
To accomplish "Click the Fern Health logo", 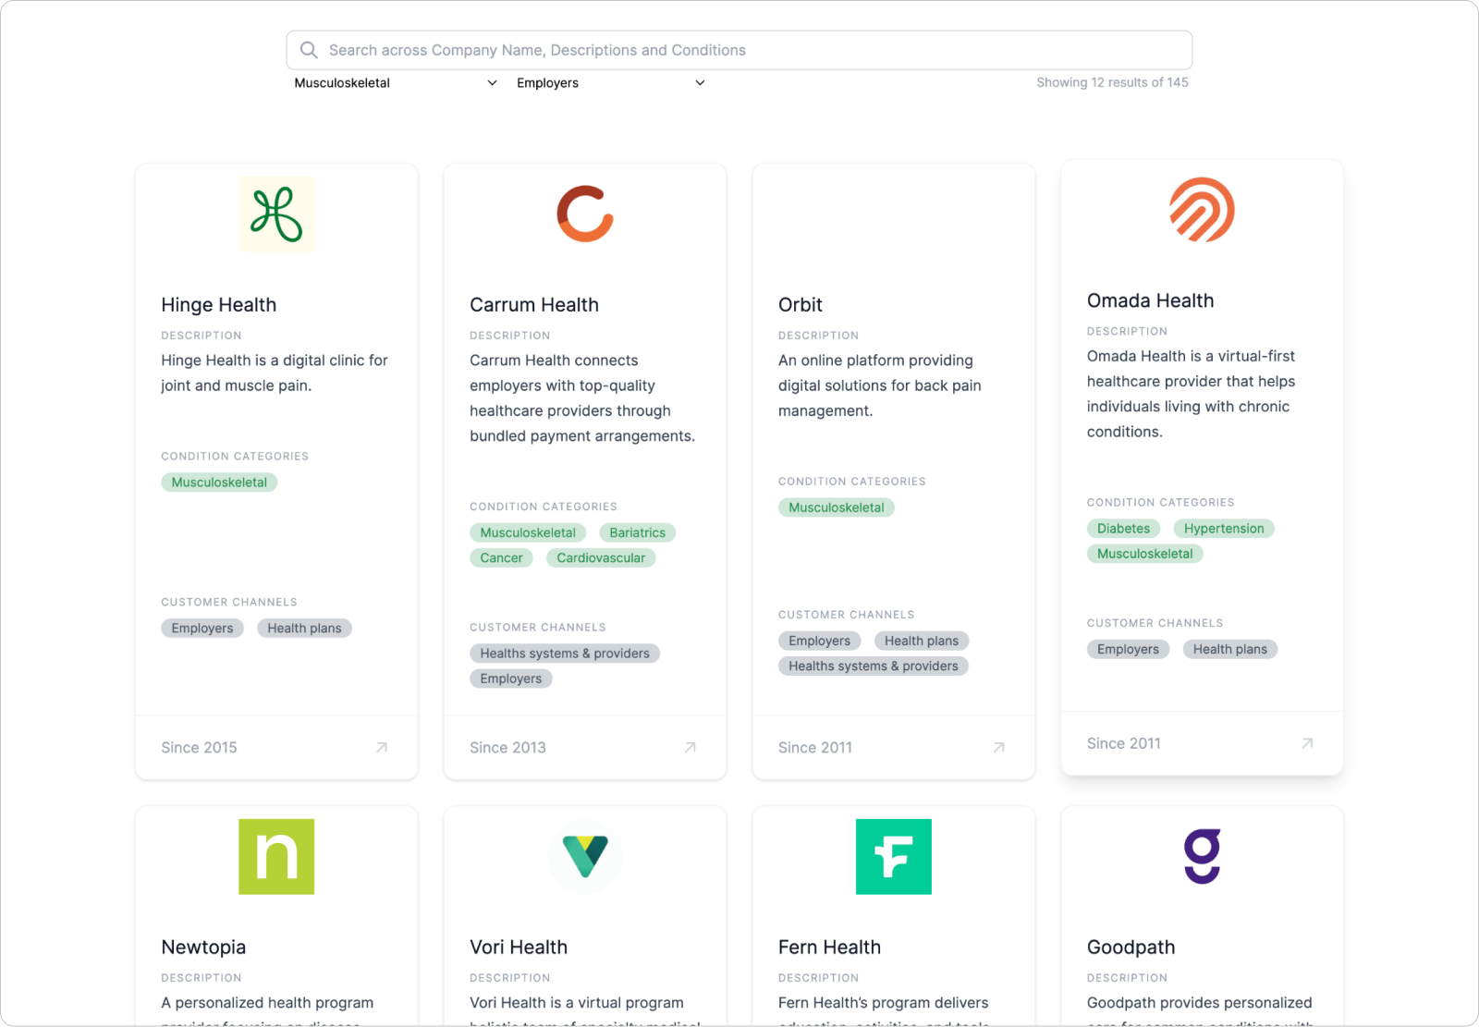I will pyautogui.click(x=894, y=857).
